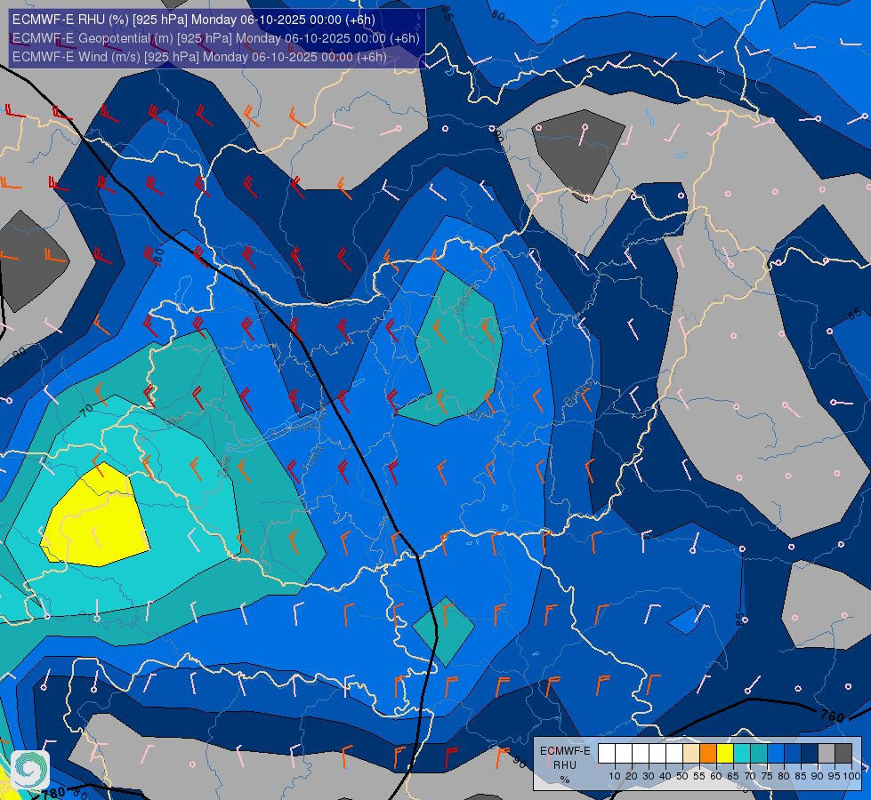The image size is (871, 800).
Task: Click the peach 50–55 legend swatch
Action: (x=691, y=754)
